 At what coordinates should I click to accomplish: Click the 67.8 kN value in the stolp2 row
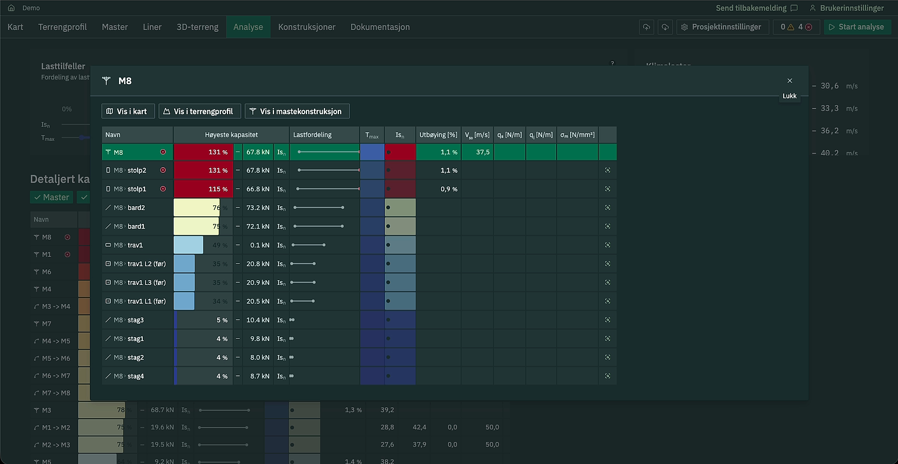click(258, 171)
